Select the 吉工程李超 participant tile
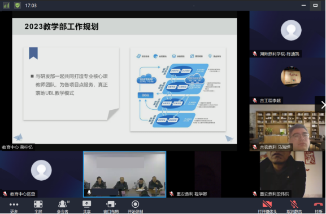The width and height of the screenshot is (326, 214). [287, 81]
